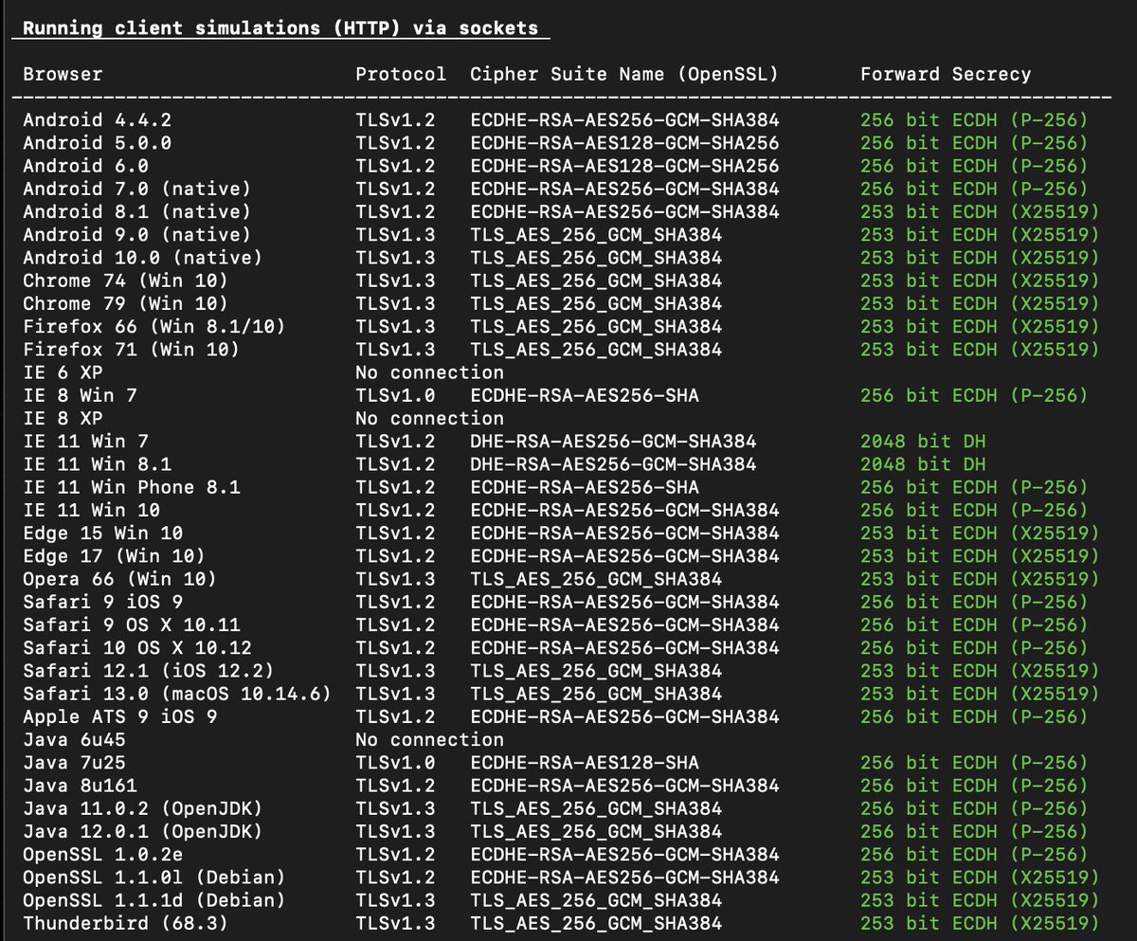Click 'TLSv1.0' in the IE 8 Win 7 row

[x=395, y=395]
